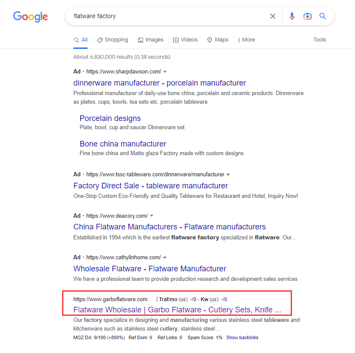Expand dropdown arrow beside deacory.com ad
The height and width of the screenshot is (353, 355).
[152, 216]
